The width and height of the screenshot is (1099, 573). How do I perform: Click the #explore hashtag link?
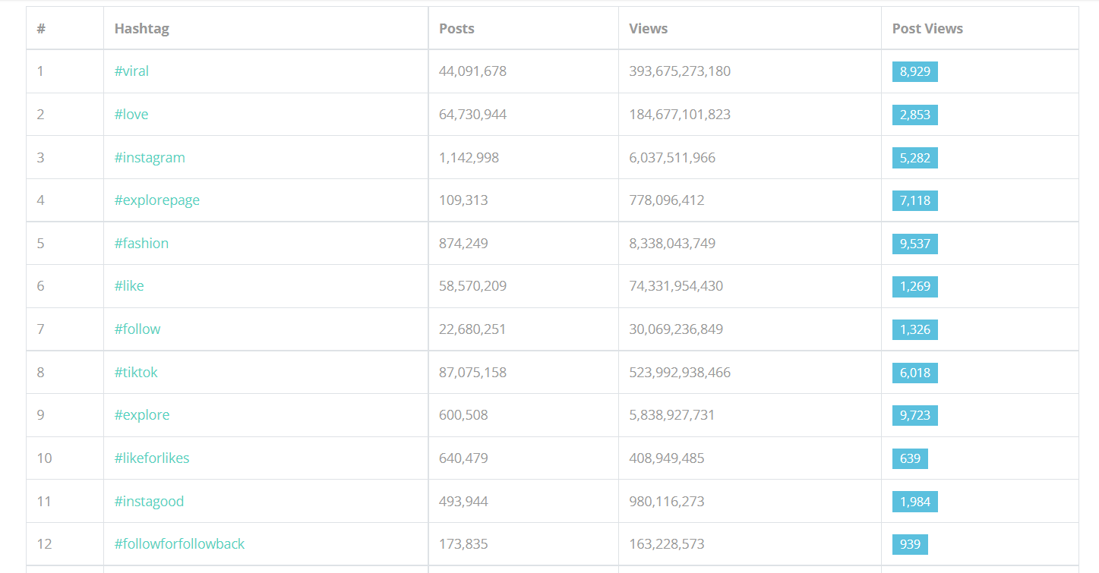point(141,414)
